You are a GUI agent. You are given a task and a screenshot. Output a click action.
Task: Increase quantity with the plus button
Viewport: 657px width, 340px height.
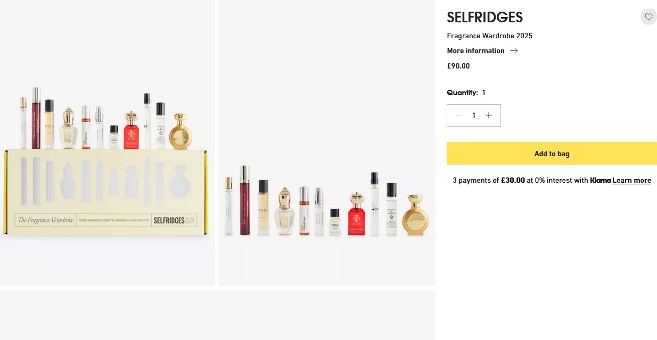pyautogui.click(x=488, y=115)
